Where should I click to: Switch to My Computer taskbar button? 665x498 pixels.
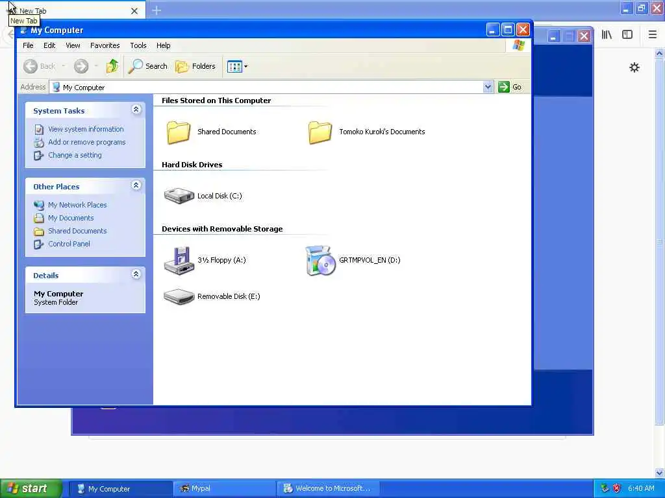[120, 489]
